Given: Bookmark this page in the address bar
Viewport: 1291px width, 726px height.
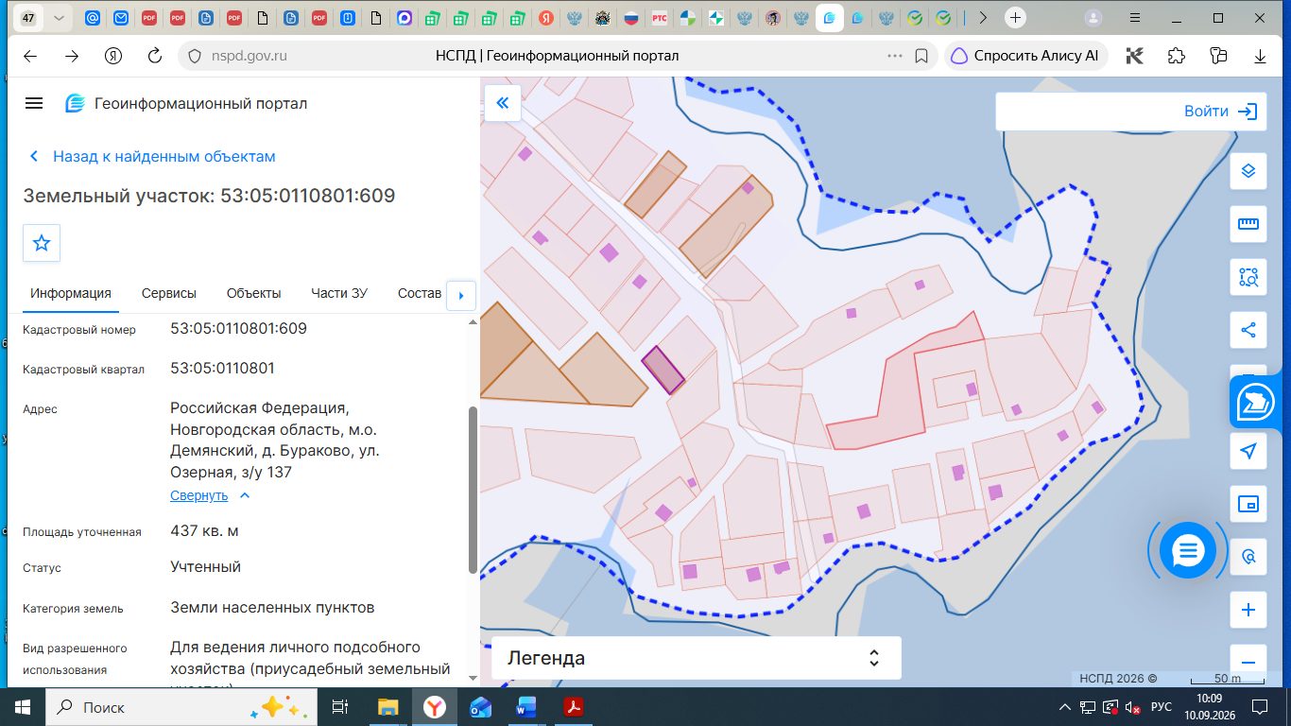Looking at the screenshot, I should click(921, 56).
